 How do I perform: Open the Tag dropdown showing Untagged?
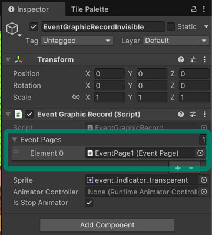(77, 41)
